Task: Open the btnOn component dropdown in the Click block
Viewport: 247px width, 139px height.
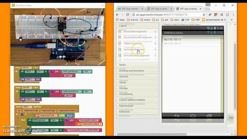Action: tap(27, 68)
